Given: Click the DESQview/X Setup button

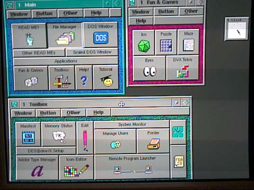Looking at the screenshot, I should [x=46, y=151].
